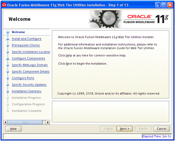The image size is (175, 141).
Task: Cancel the installation
Action: coord(162,129)
